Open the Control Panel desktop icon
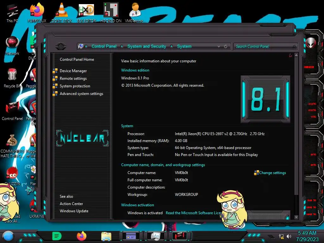Screen dimensions: 324x243 12,111
